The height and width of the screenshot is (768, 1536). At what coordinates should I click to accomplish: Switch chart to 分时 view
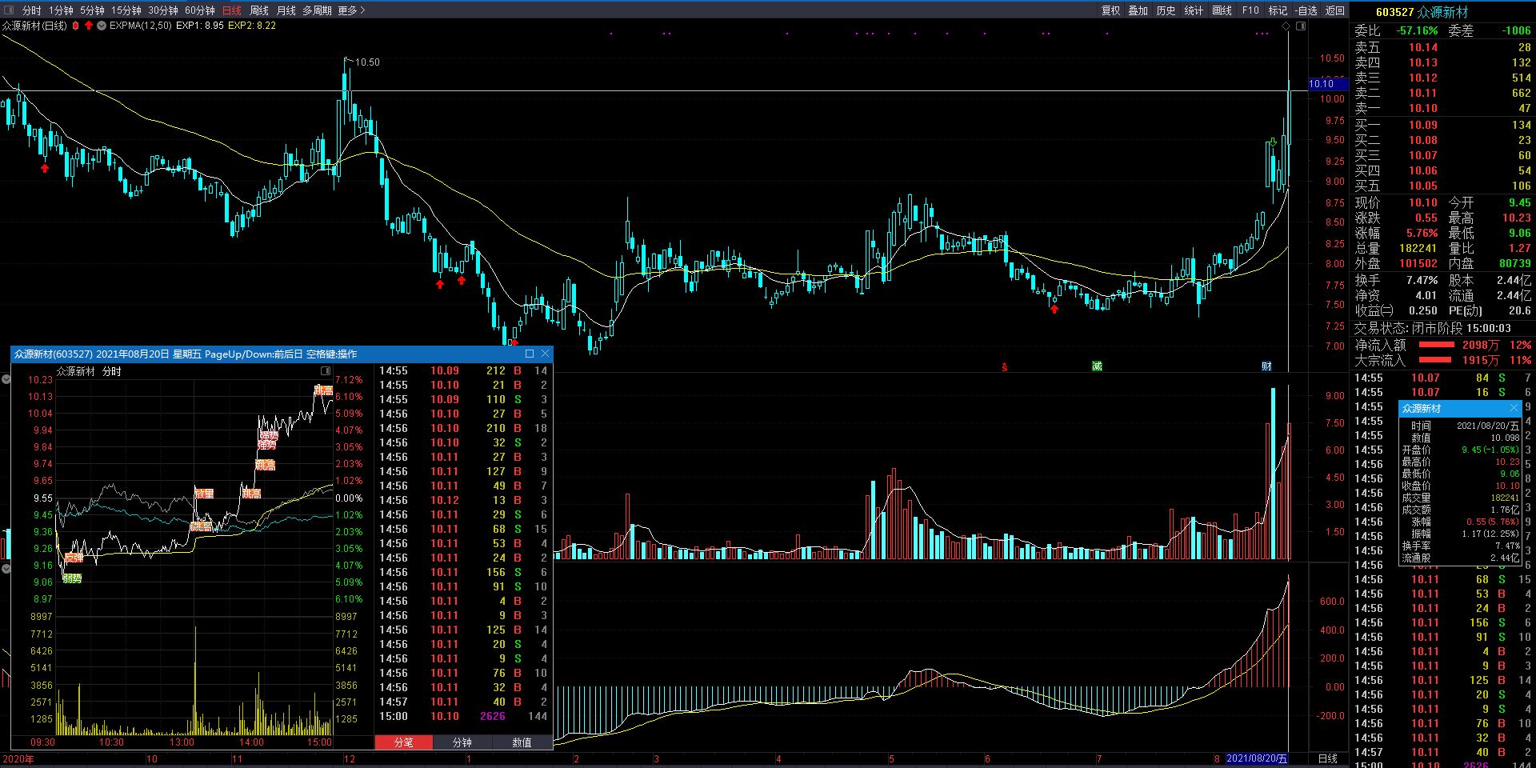pos(32,10)
